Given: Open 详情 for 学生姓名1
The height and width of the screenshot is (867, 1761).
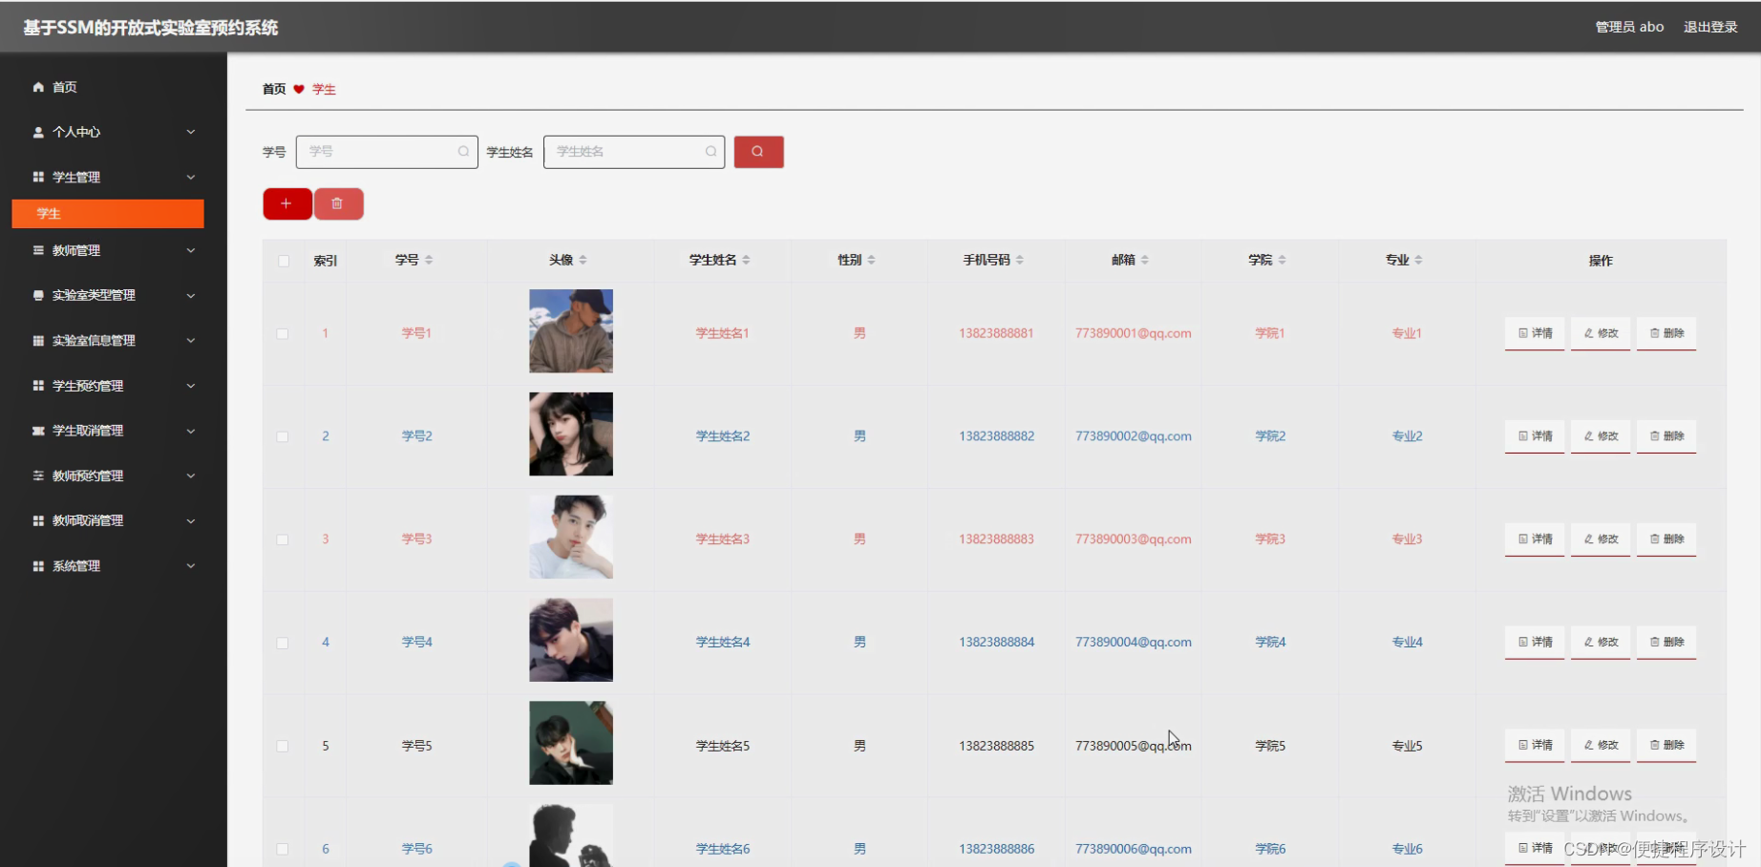Looking at the screenshot, I should point(1535,333).
